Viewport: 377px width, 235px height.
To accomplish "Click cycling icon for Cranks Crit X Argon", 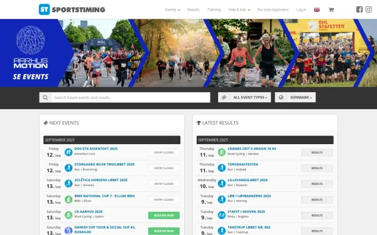I will (x=222, y=152).
